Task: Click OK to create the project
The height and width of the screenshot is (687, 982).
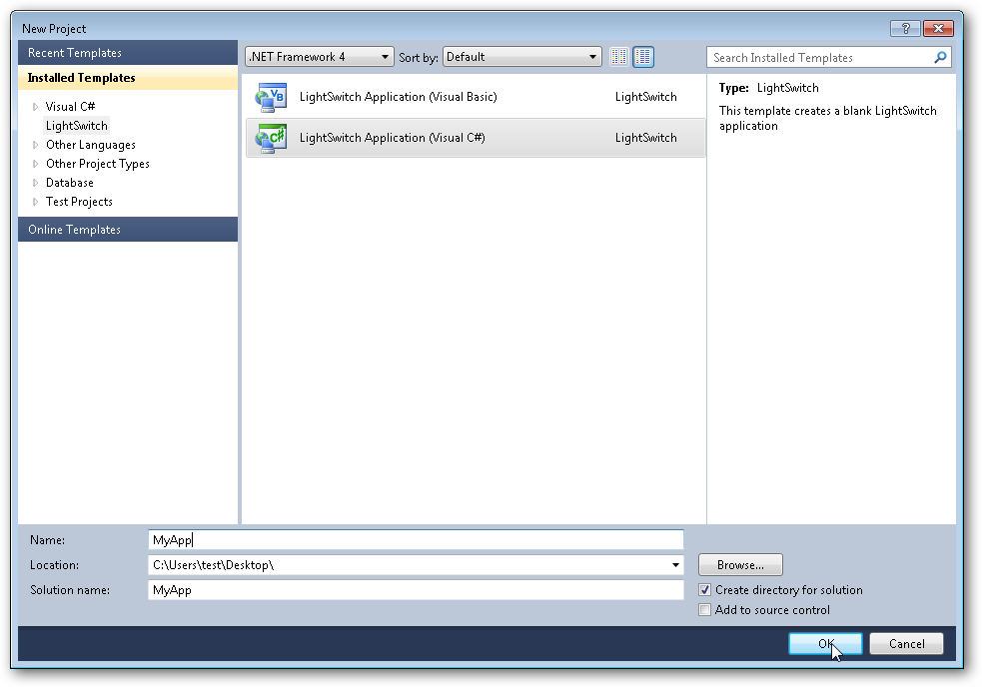Action: [825, 644]
